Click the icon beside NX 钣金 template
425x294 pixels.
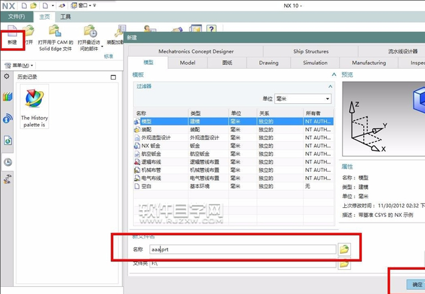[137, 146]
